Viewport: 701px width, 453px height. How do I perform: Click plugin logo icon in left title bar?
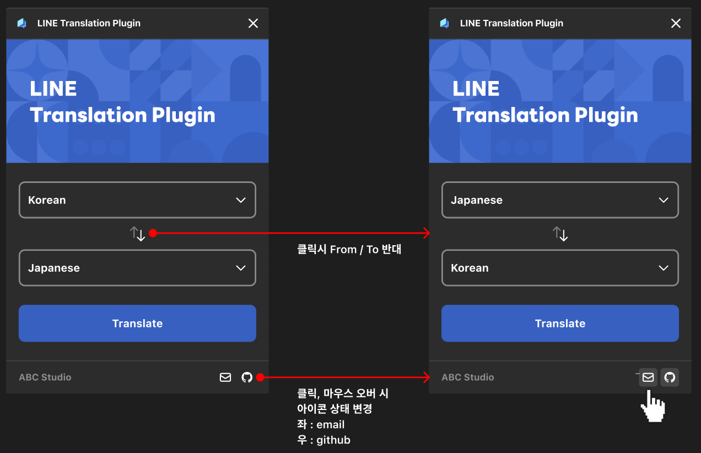click(x=21, y=23)
